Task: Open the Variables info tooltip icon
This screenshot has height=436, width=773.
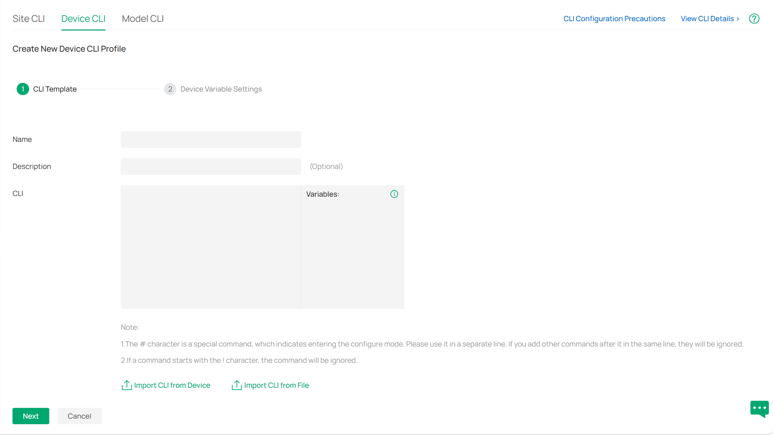Action: (394, 194)
